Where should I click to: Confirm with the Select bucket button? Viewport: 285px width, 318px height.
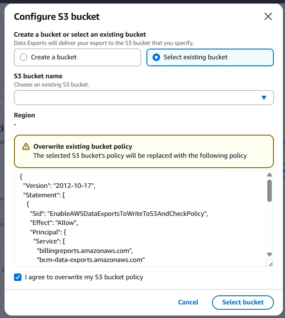pyautogui.click(x=243, y=302)
